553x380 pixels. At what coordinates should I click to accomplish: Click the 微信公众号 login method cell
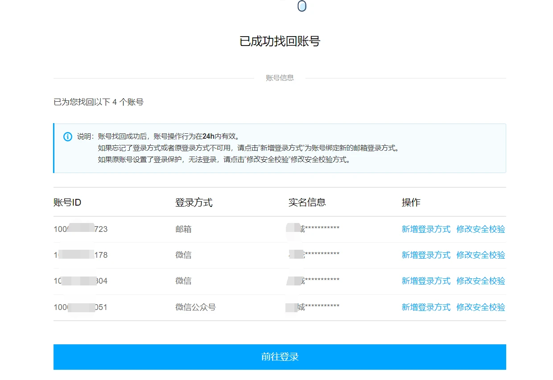[x=195, y=307]
